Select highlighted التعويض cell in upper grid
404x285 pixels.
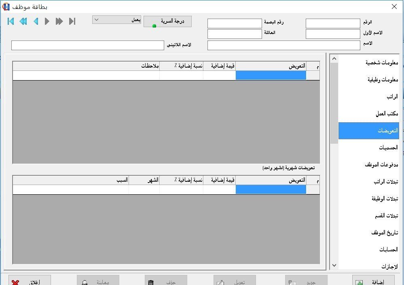271,75
